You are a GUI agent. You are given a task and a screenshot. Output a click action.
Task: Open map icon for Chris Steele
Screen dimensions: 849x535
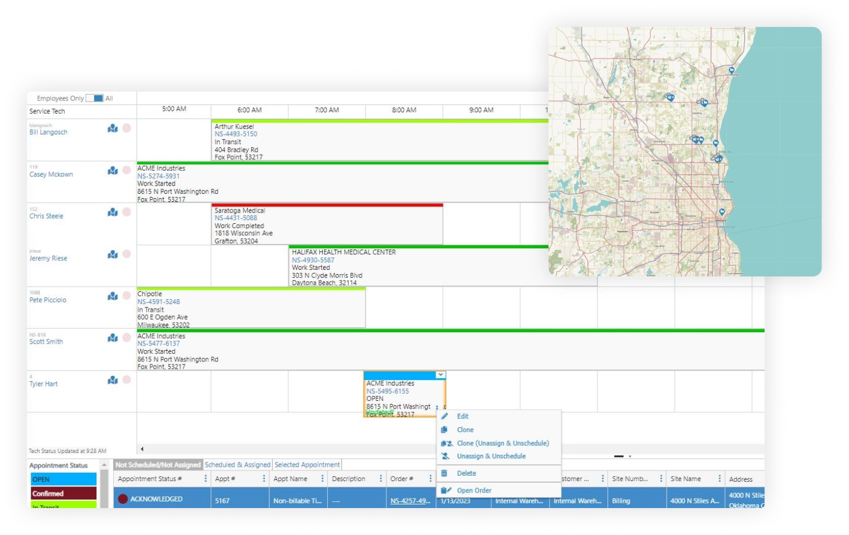tap(113, 212)
